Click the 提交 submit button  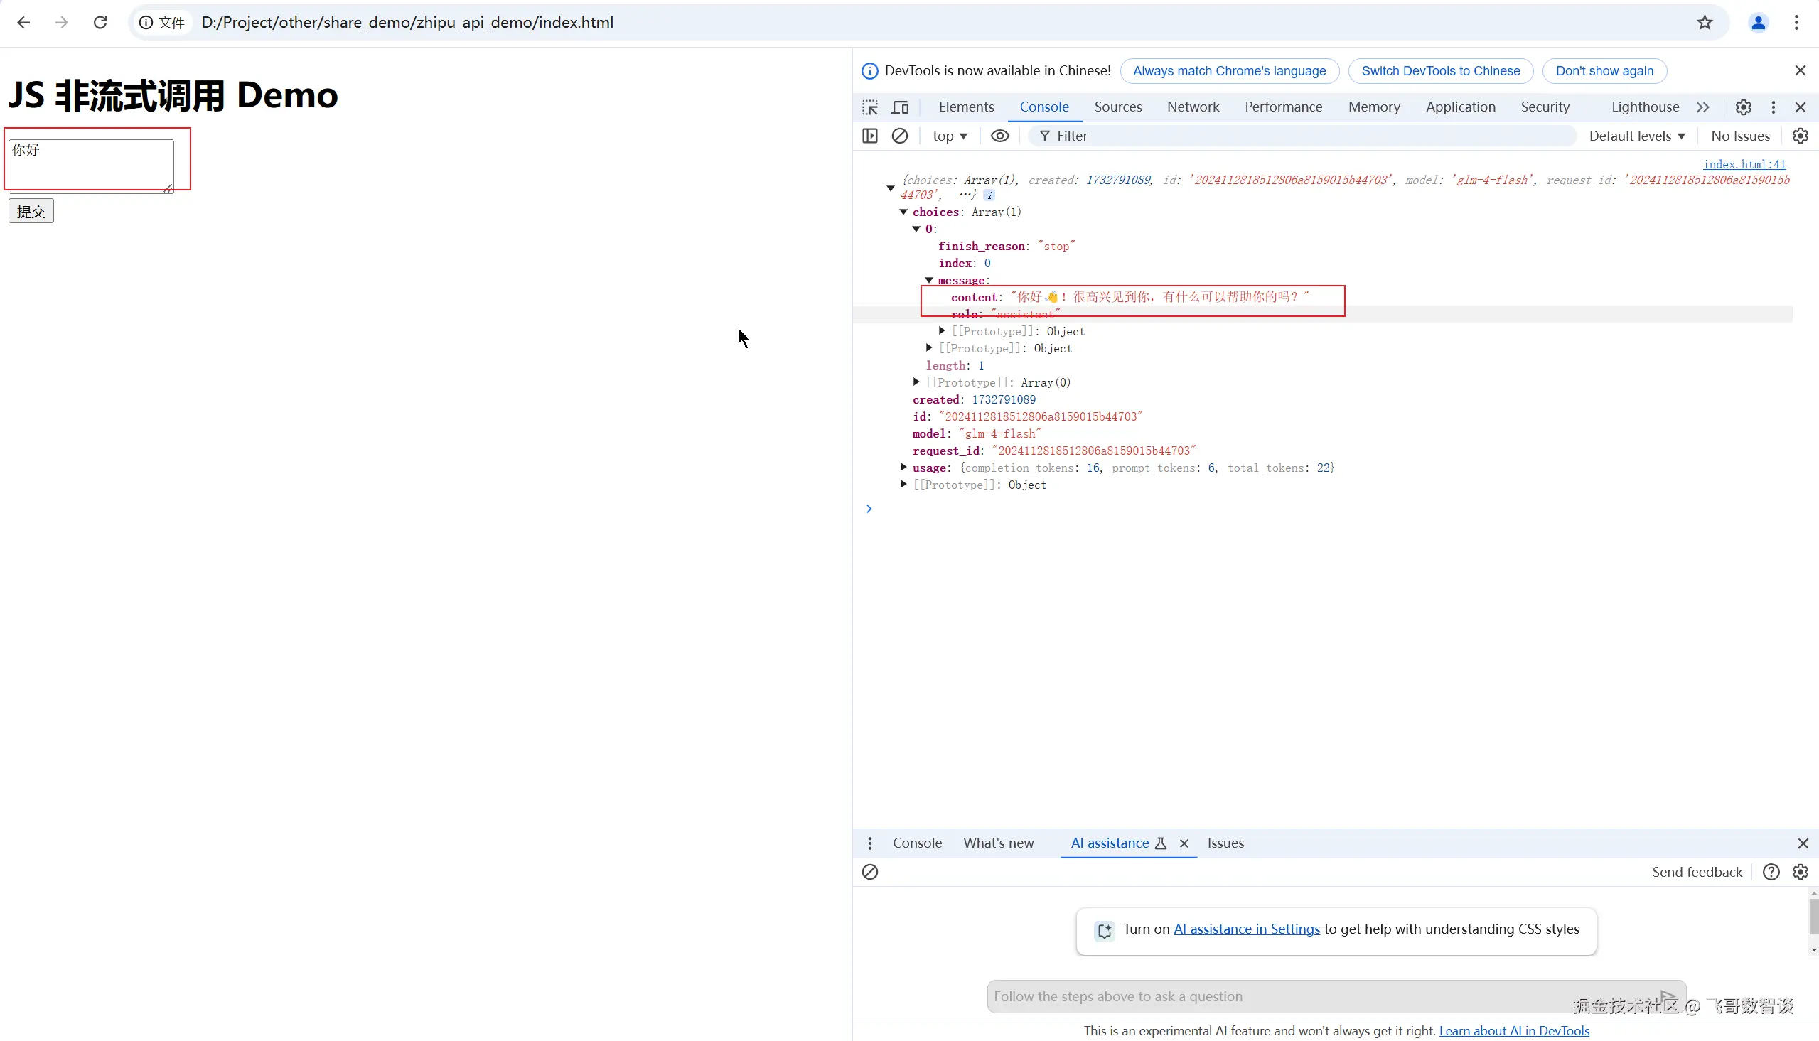point(31,211)
